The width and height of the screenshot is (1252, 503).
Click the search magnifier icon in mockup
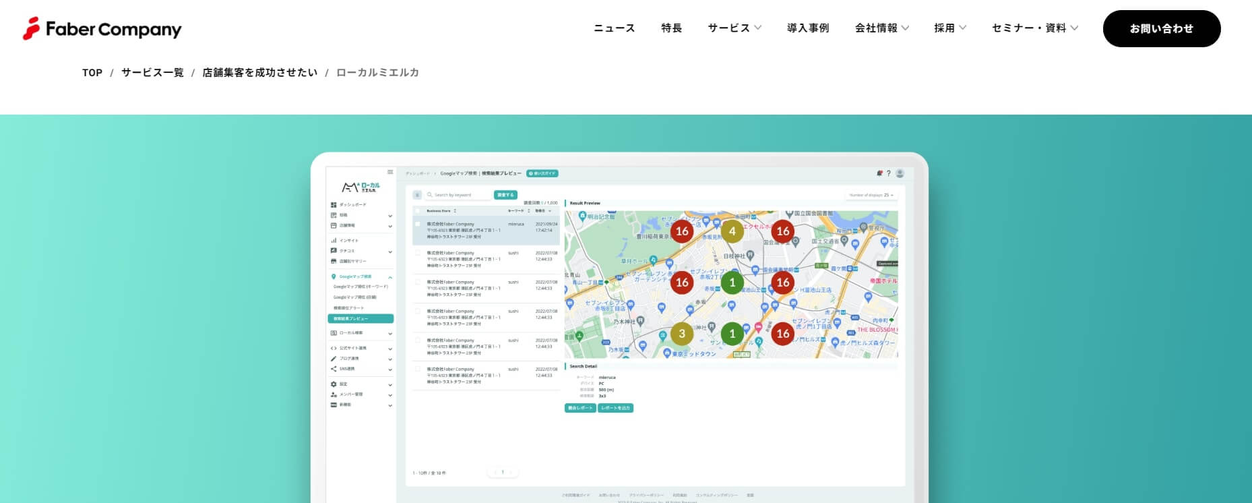(x=430, y=195)
